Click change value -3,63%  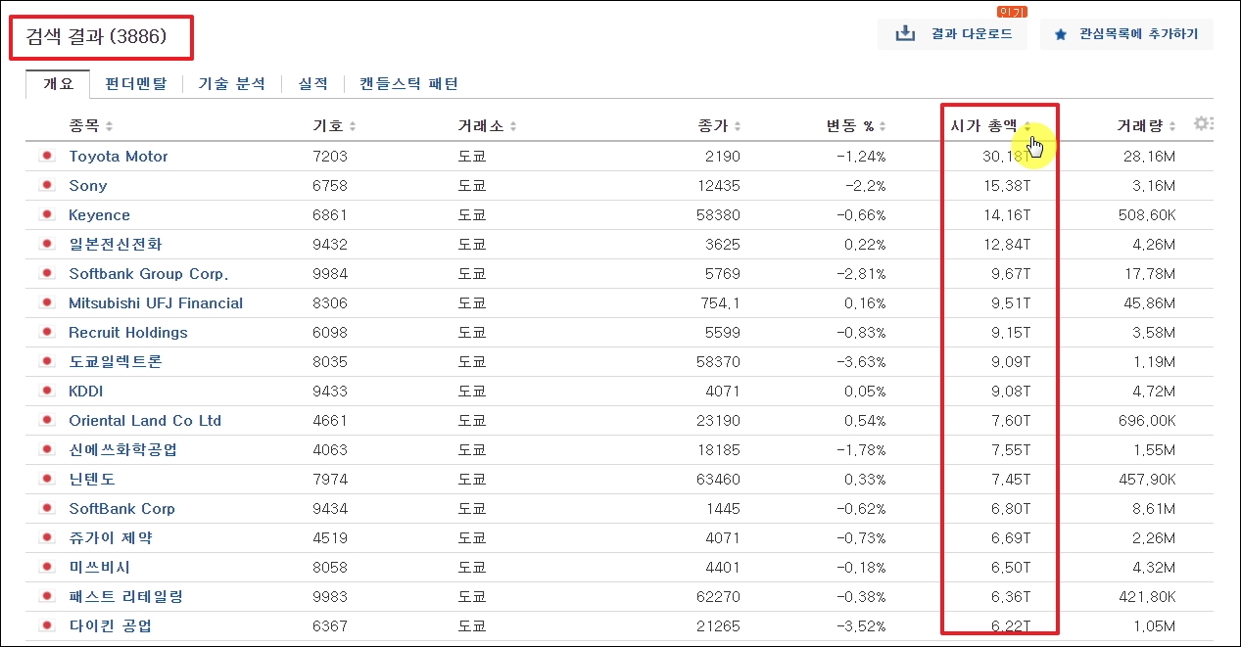pos(859,362)
